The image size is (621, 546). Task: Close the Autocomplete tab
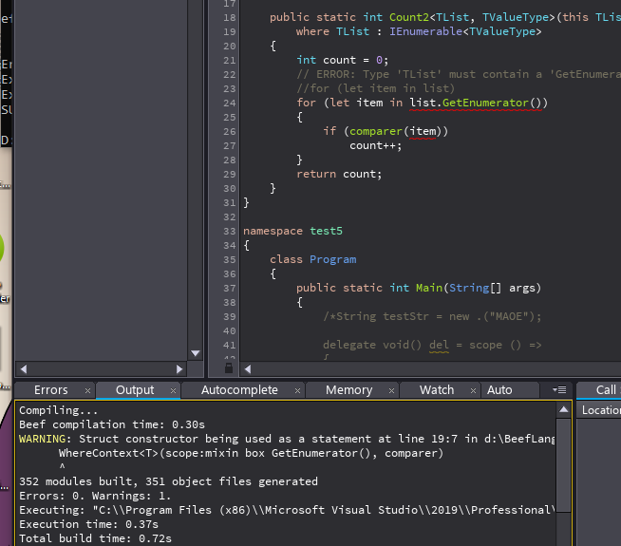click(x=297, y=391)
